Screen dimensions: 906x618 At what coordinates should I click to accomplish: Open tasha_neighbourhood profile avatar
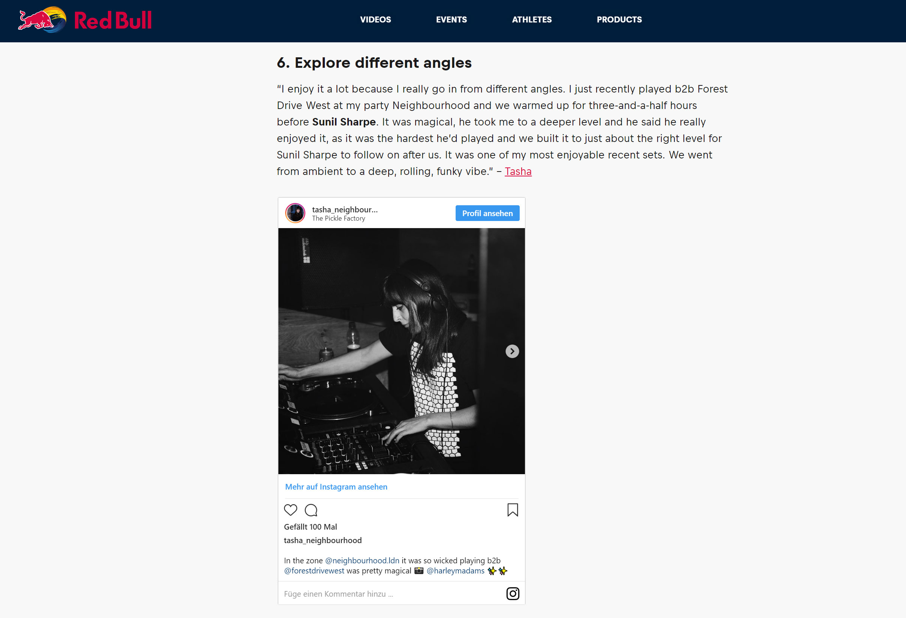pyautogui.click(x=295, y=213)
